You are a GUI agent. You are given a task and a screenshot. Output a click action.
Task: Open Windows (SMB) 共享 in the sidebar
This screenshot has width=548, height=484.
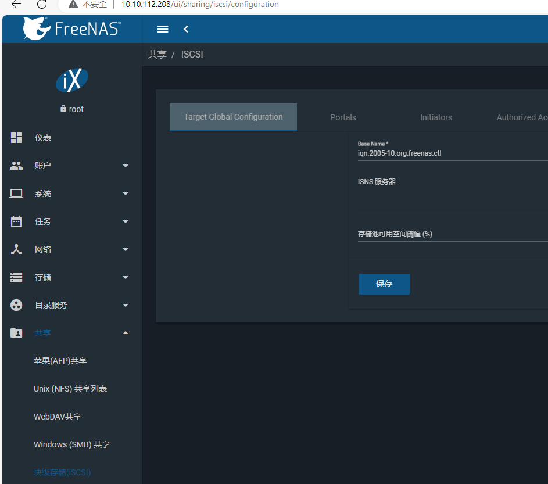click(71, 444)
